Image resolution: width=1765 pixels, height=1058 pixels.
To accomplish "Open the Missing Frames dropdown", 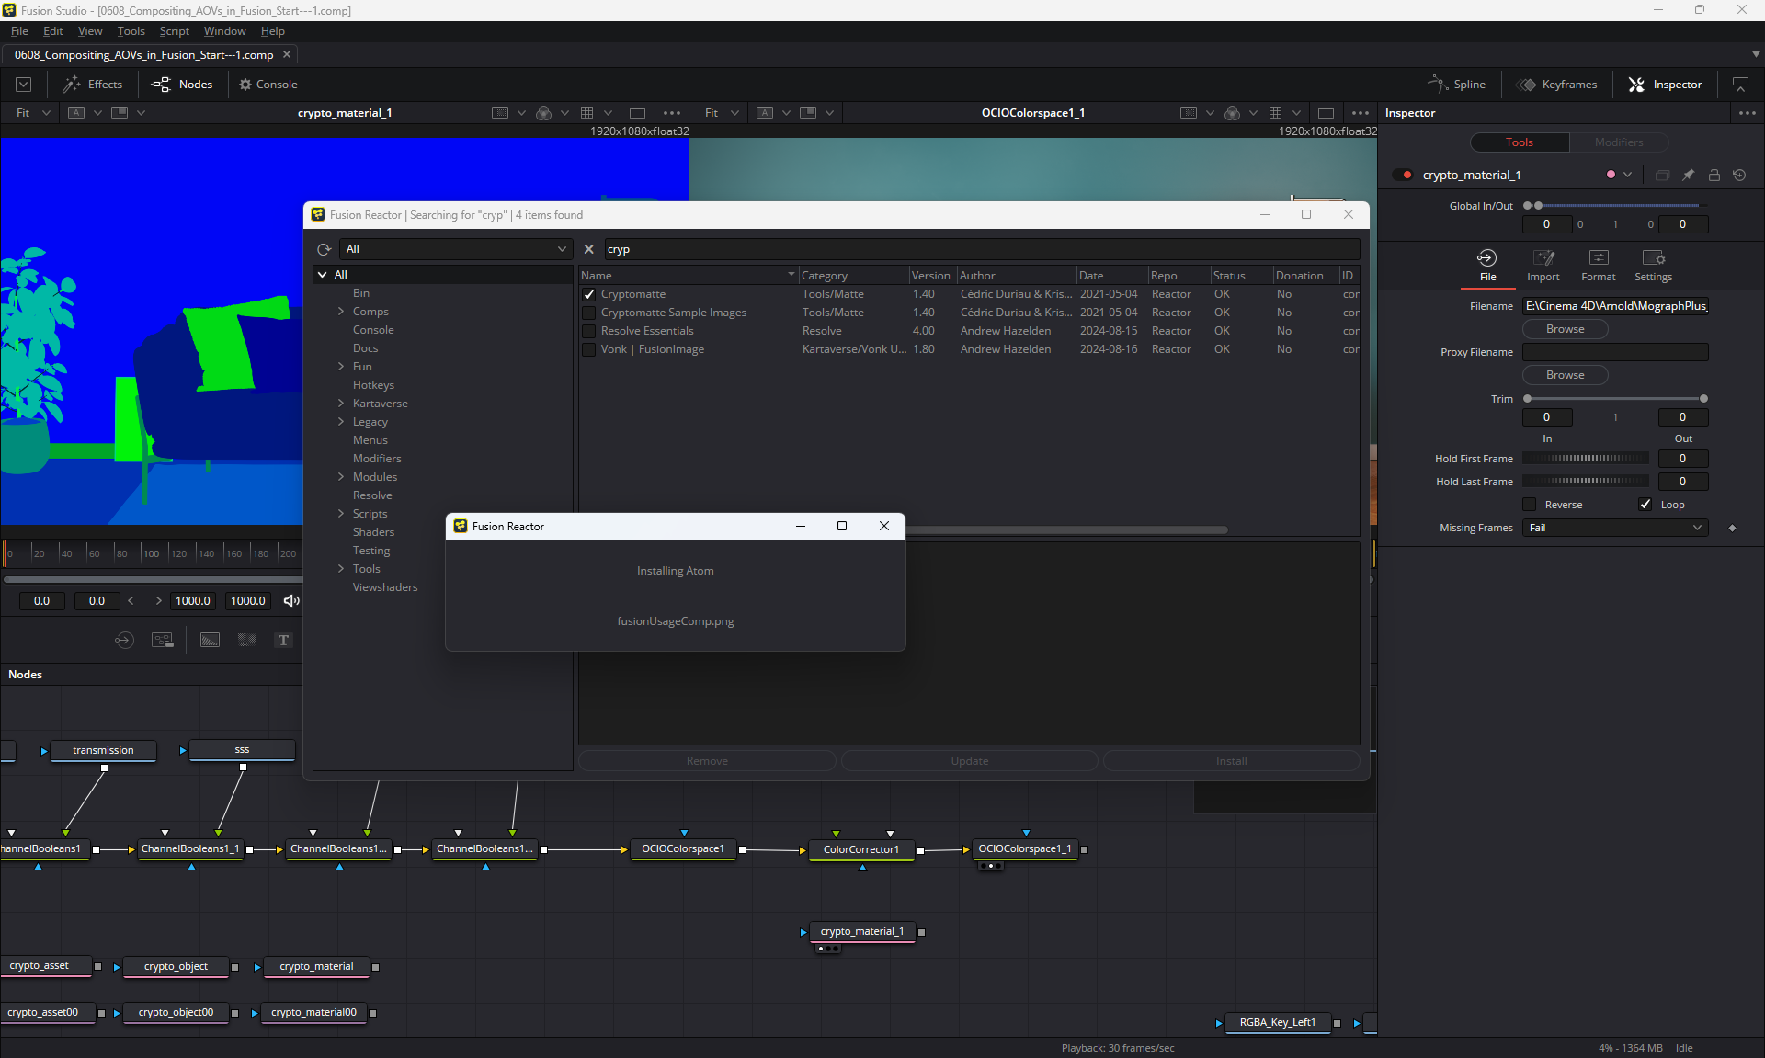I will (1614, 528).
